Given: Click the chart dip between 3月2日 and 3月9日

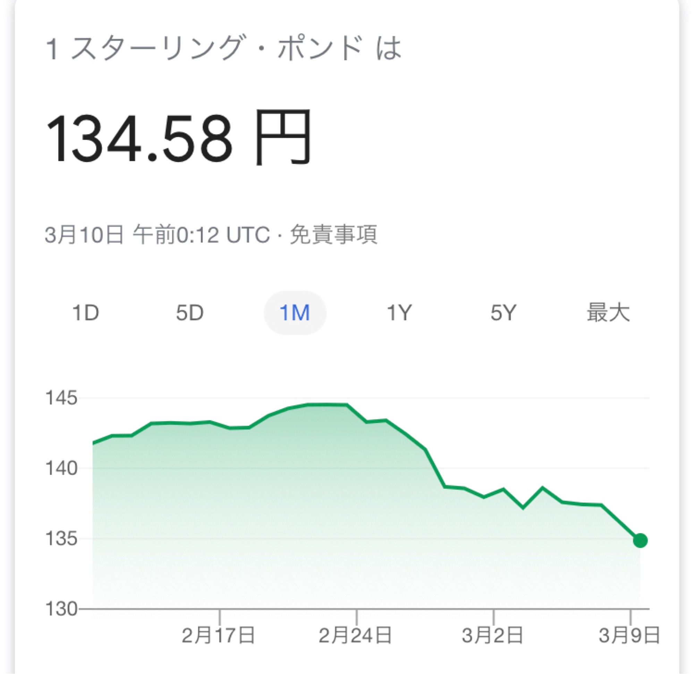Looking at the screenshot, I should 523,508.
